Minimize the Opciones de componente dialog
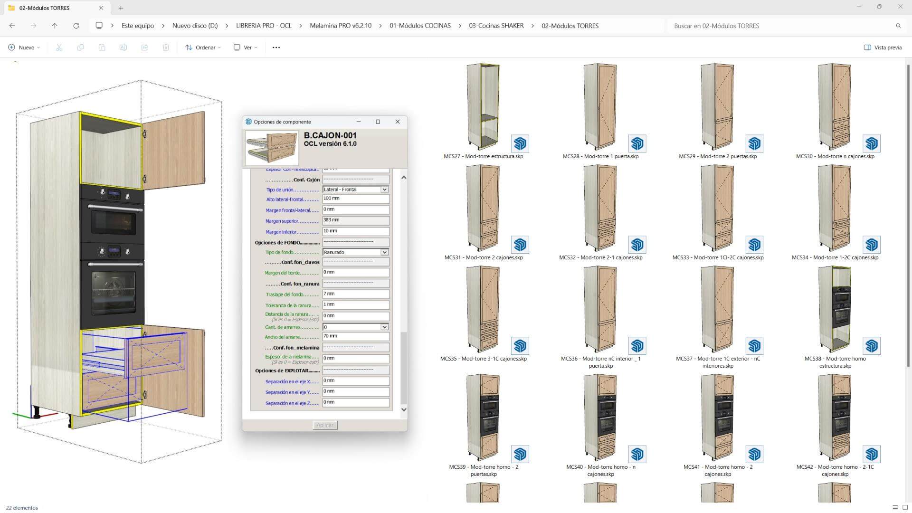 359,122
